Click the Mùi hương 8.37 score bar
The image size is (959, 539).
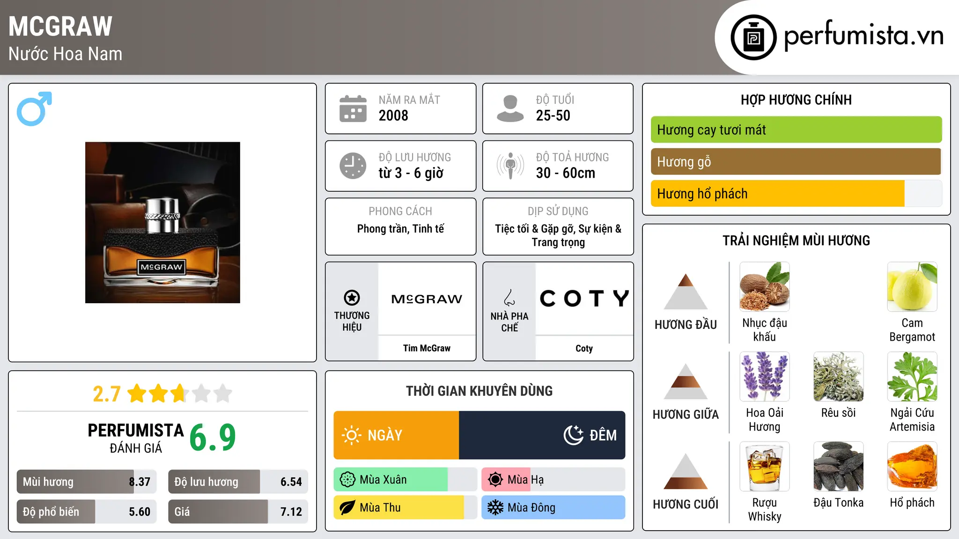87,482
